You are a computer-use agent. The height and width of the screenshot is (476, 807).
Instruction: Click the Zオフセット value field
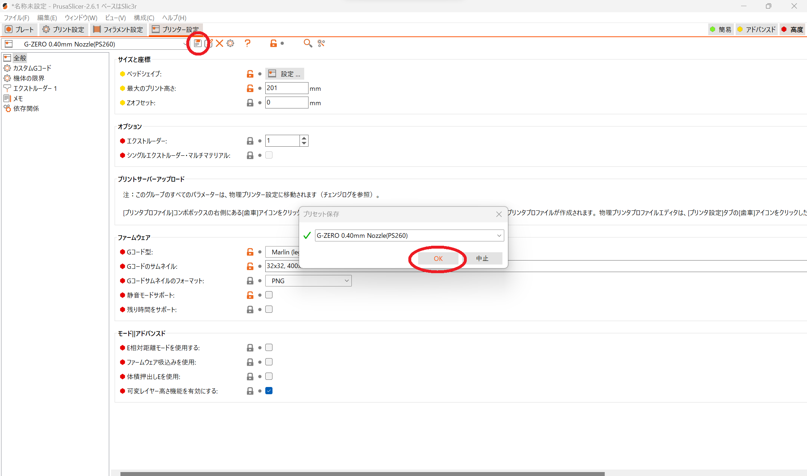287,102
